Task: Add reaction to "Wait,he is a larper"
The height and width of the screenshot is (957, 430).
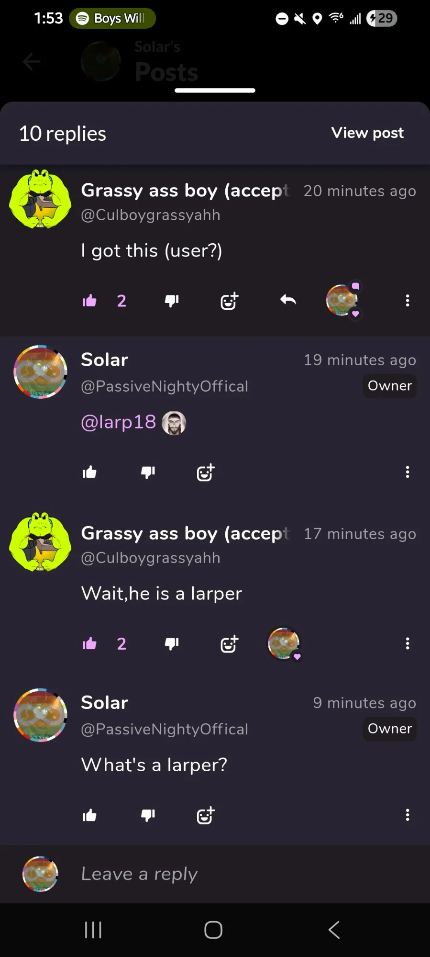Action: [230, 643]
